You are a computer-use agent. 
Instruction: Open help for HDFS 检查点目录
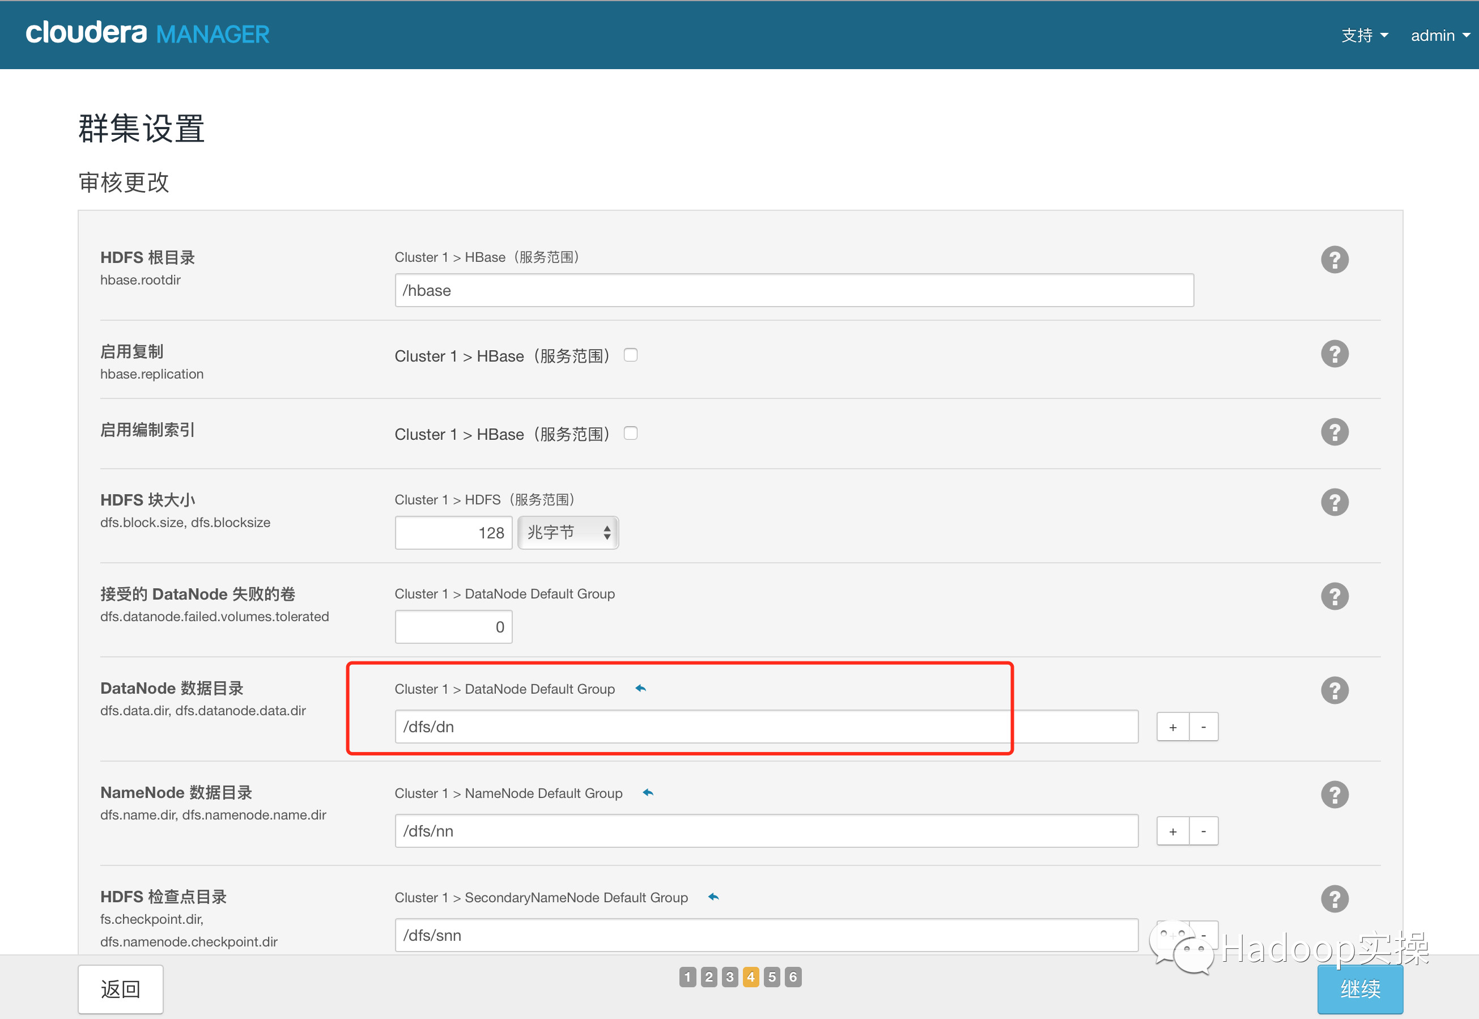[1334, 899]
